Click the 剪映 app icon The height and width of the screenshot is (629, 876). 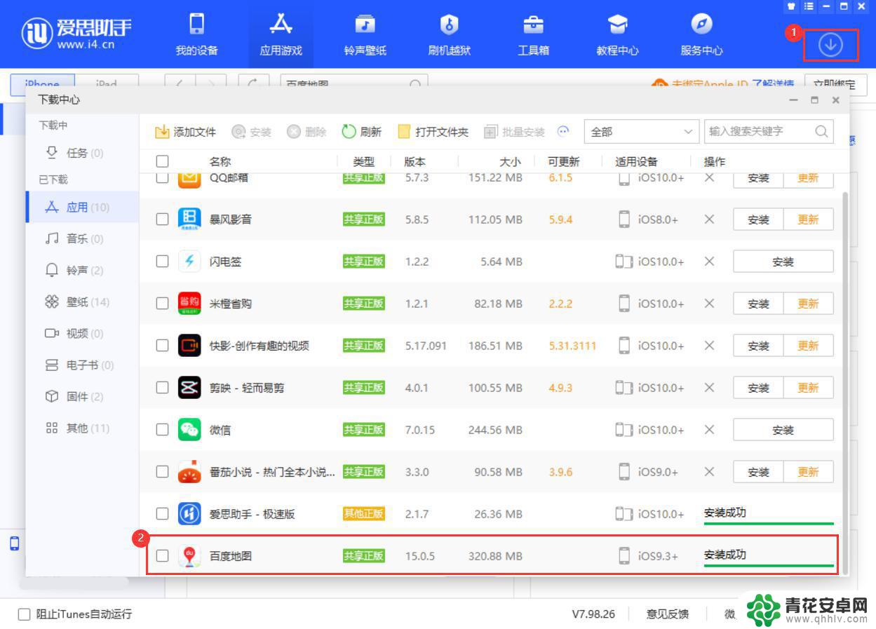click(x=189, y=388)
